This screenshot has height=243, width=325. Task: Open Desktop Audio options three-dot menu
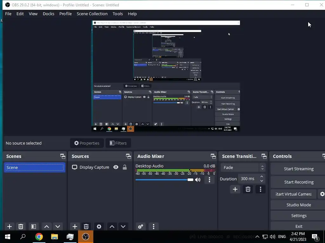coord(209,180)
